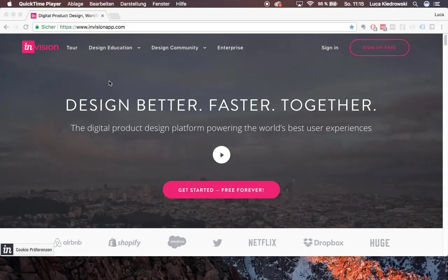The width and height of the screenshot is (448, 280).
Task: Open the QuickTime Player menu
Action: [x=40, y=4]
